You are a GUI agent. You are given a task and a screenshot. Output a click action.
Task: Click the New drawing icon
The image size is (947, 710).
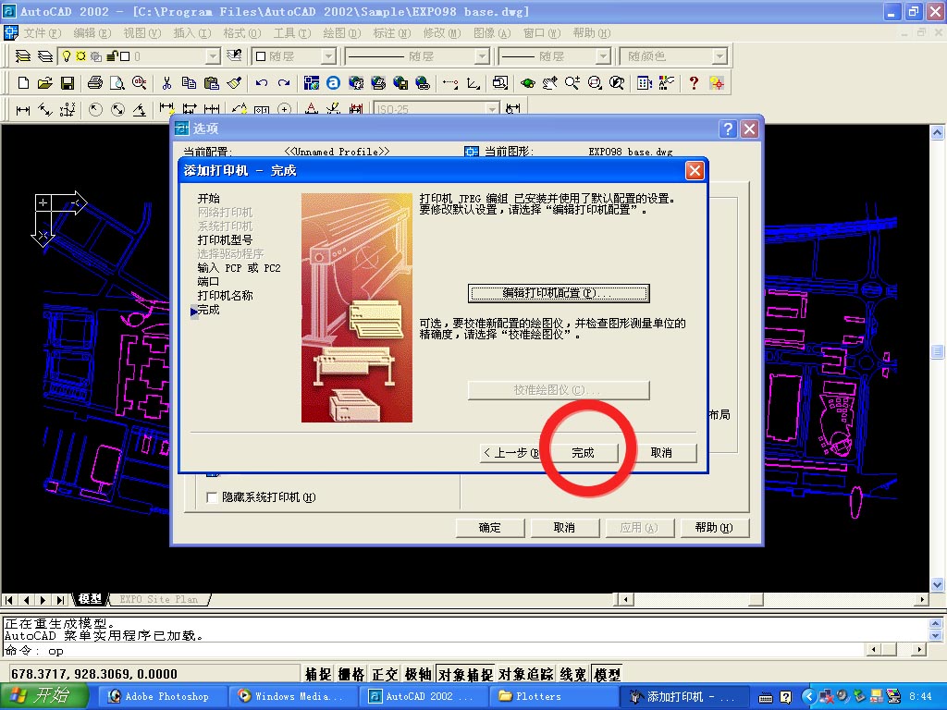point(23,82)
